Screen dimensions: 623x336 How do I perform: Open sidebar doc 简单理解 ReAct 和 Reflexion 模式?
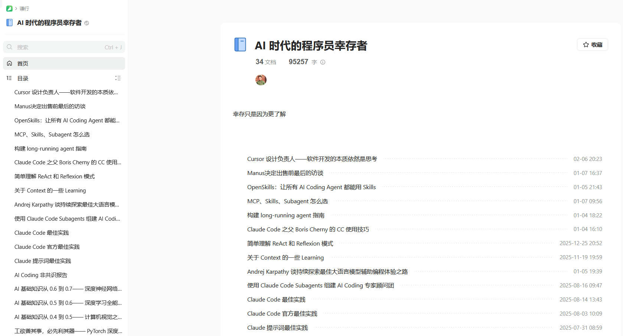tap(55, 177)
